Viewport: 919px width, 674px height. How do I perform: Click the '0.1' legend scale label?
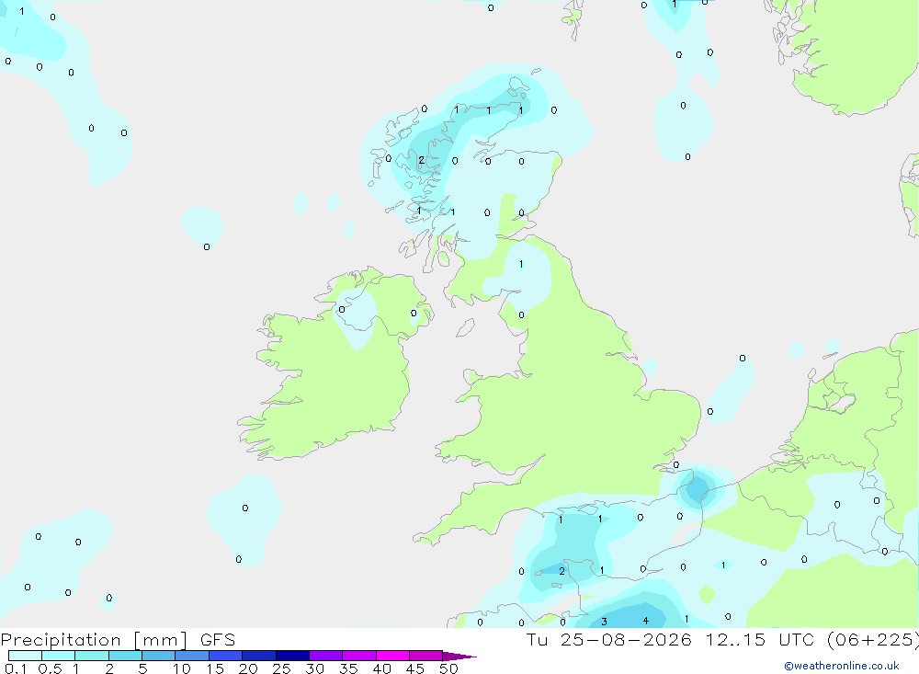[x=16, y=668]
